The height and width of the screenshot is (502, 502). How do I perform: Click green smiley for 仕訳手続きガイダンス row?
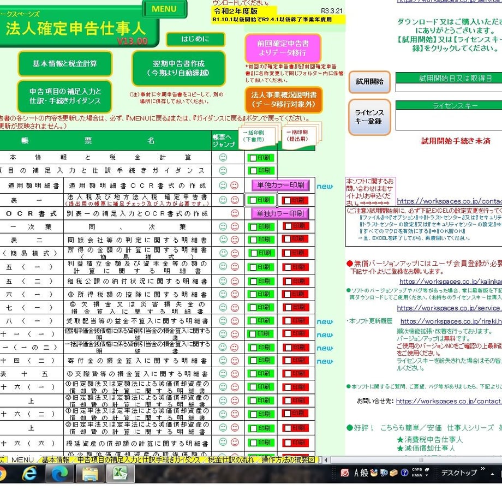click(x=223, y=170)
